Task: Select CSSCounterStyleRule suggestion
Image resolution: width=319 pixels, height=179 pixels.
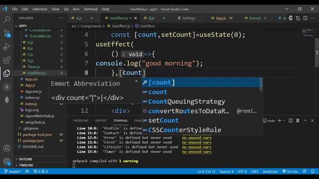Action: [201, 130]
